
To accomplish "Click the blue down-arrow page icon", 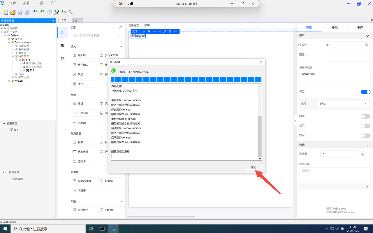I will (x=35, y=12).
